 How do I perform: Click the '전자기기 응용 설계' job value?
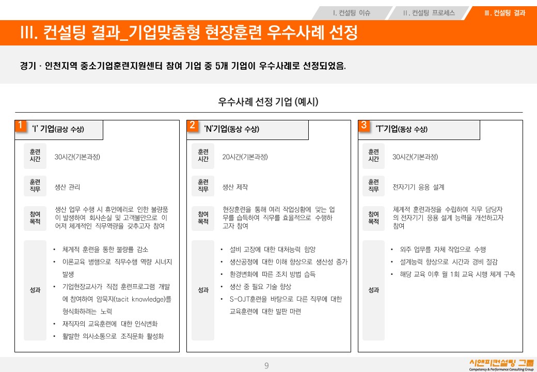pyautogui.click(x=418, y=188)
